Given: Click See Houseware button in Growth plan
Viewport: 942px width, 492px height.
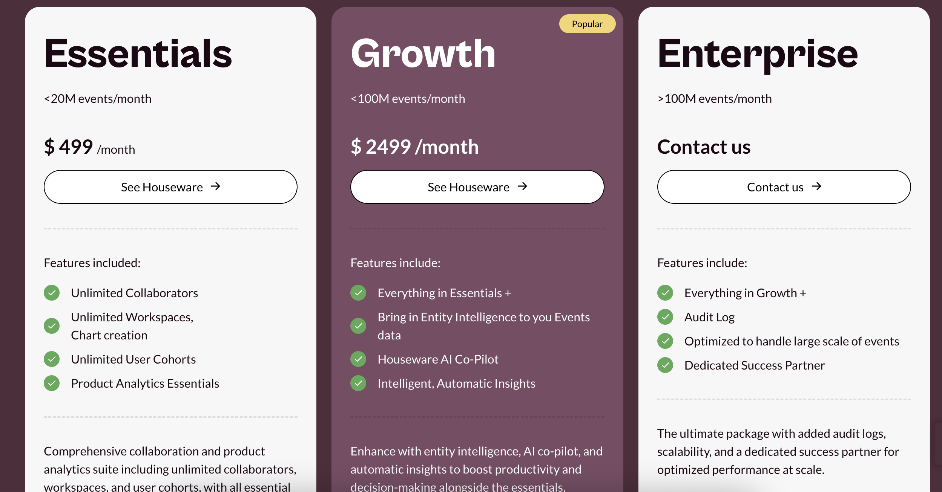Looking at the screenshot, I should click(477, 187).
